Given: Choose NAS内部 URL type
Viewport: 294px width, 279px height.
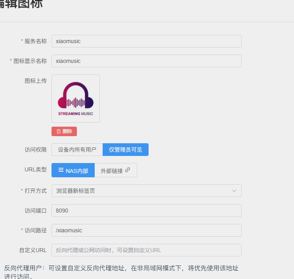Looking at the screenshot, I should click(x=73, y=170).
